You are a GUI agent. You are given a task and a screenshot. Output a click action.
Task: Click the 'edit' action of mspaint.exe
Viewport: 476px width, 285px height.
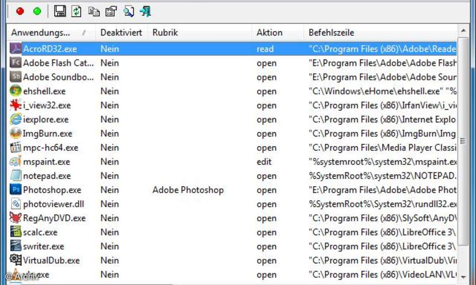pyautogui.click(x=264, y=161)
